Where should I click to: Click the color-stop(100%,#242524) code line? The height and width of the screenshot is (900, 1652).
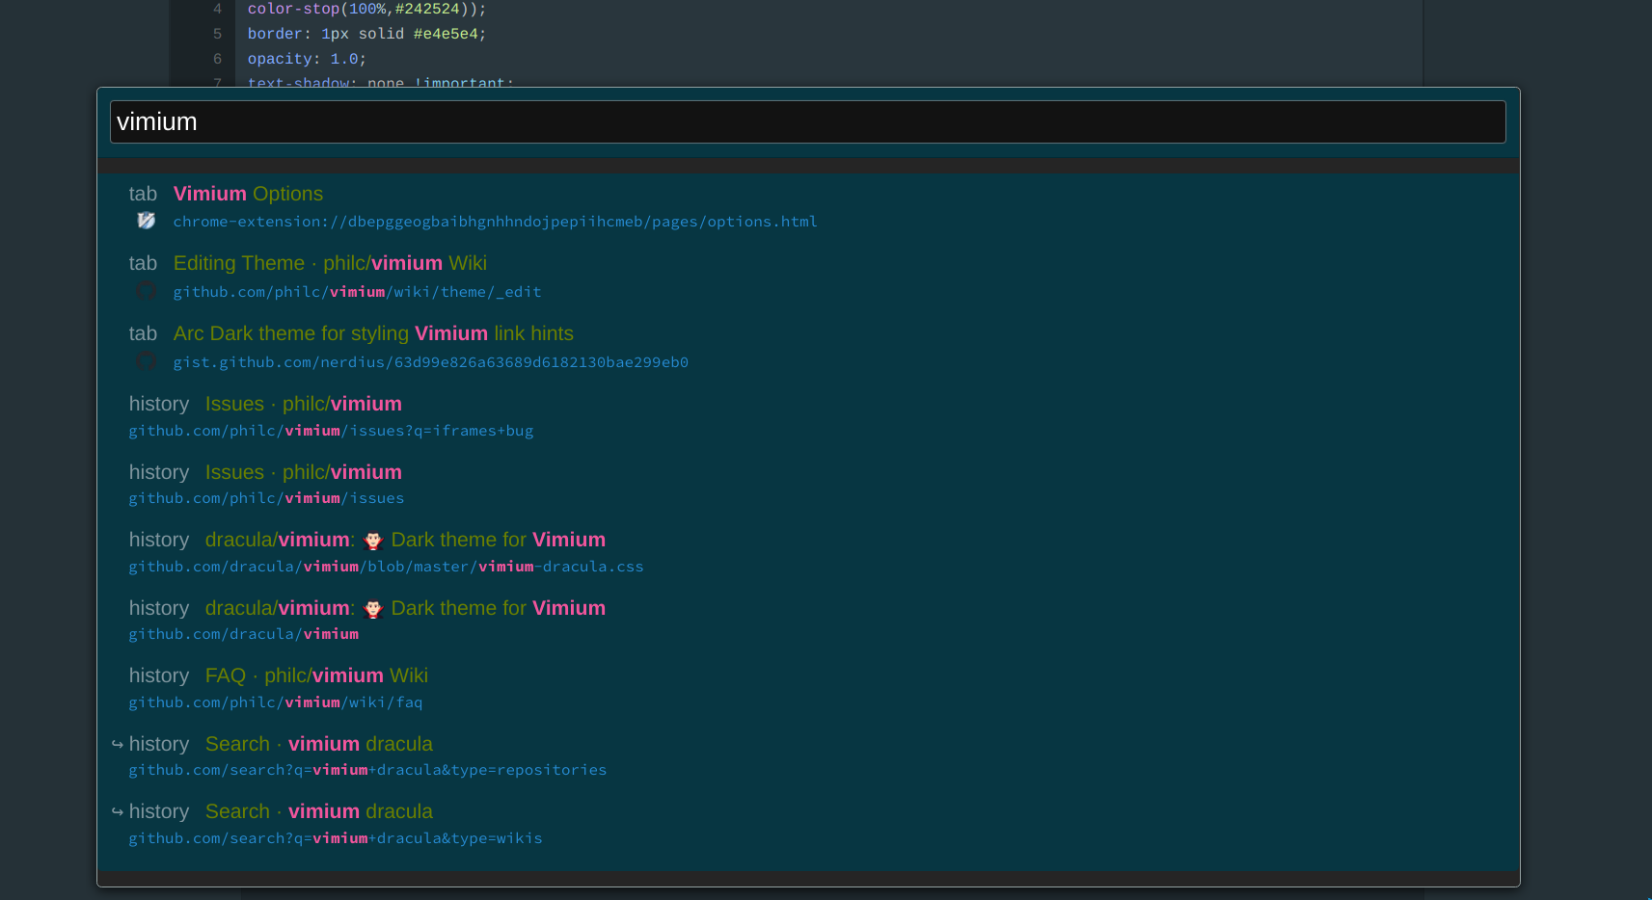[x=366, y=9]
